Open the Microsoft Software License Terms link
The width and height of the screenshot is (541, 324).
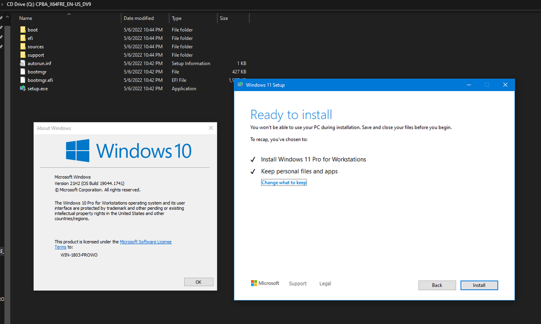pos(146,242)
